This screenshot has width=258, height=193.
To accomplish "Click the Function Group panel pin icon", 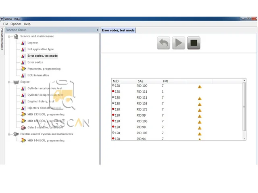I will [98, 30].
